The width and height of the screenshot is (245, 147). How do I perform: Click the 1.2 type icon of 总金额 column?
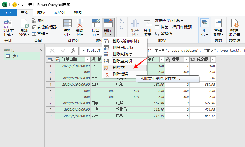[193, 60]
